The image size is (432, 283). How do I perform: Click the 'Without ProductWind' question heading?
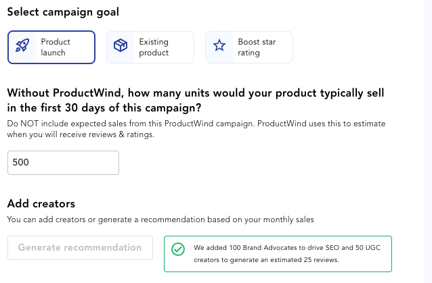[196, 100]
